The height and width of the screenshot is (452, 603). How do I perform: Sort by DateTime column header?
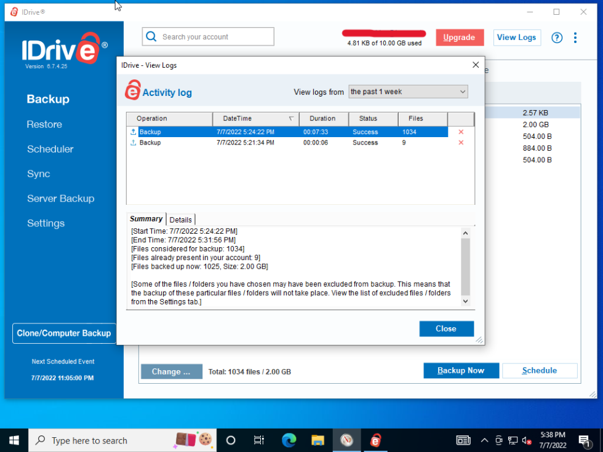256,119
